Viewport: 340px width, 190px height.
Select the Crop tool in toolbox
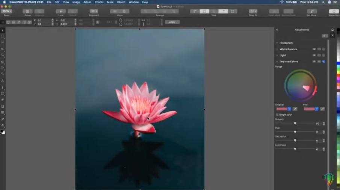[x=3, y=49]
